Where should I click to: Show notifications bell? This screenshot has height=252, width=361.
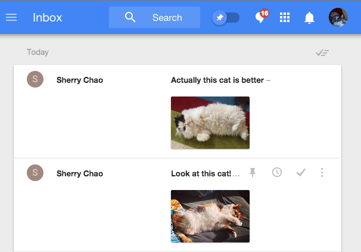click(309, 17)
